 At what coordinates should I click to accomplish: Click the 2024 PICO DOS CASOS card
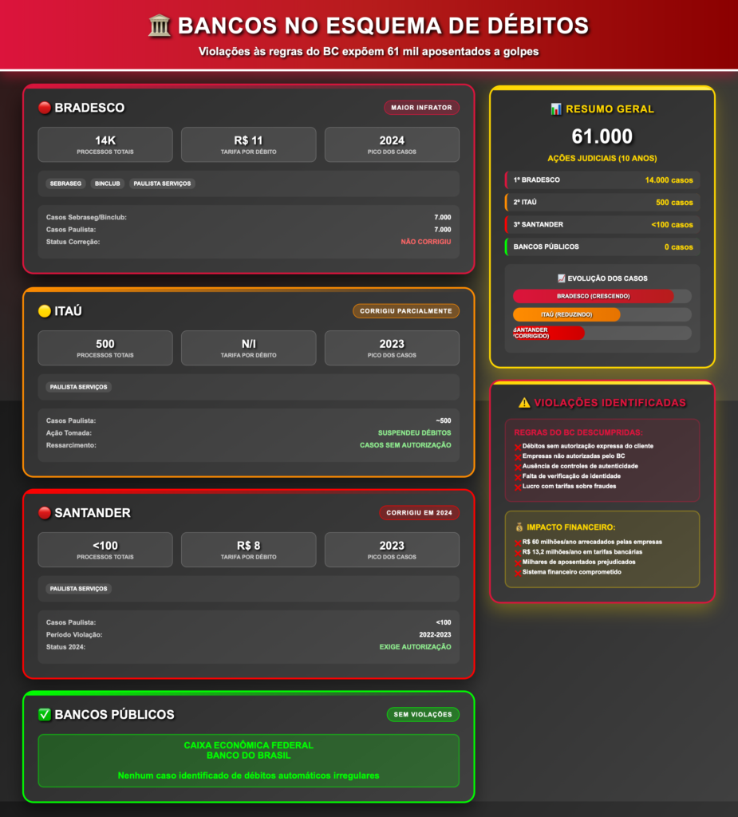tap(392, 144)
